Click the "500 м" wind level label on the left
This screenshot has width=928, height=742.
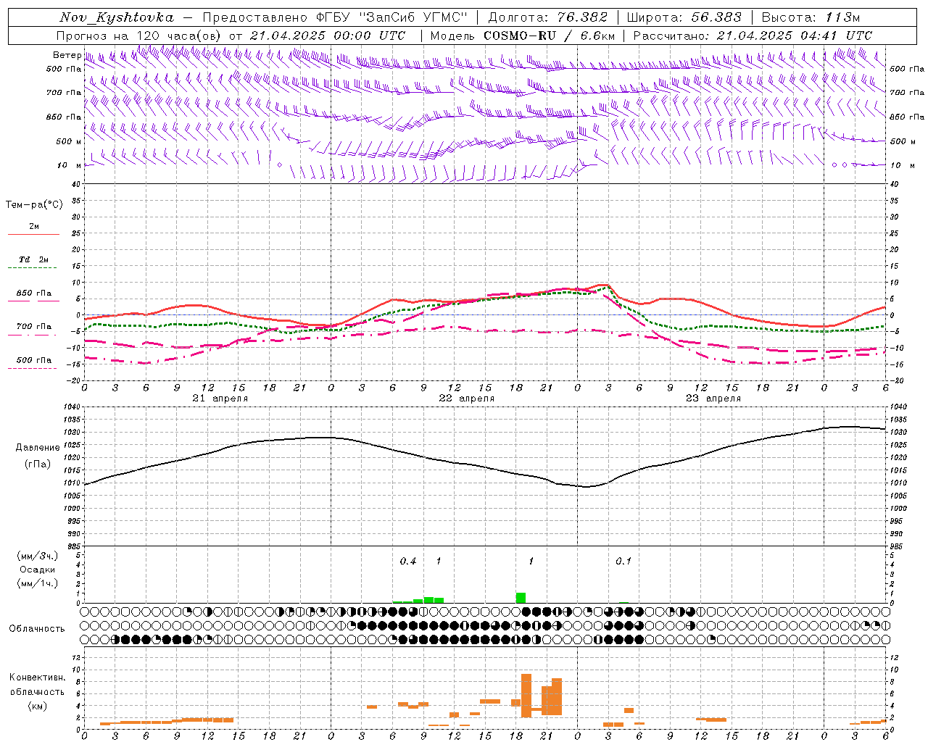click(x=69, y=141)
